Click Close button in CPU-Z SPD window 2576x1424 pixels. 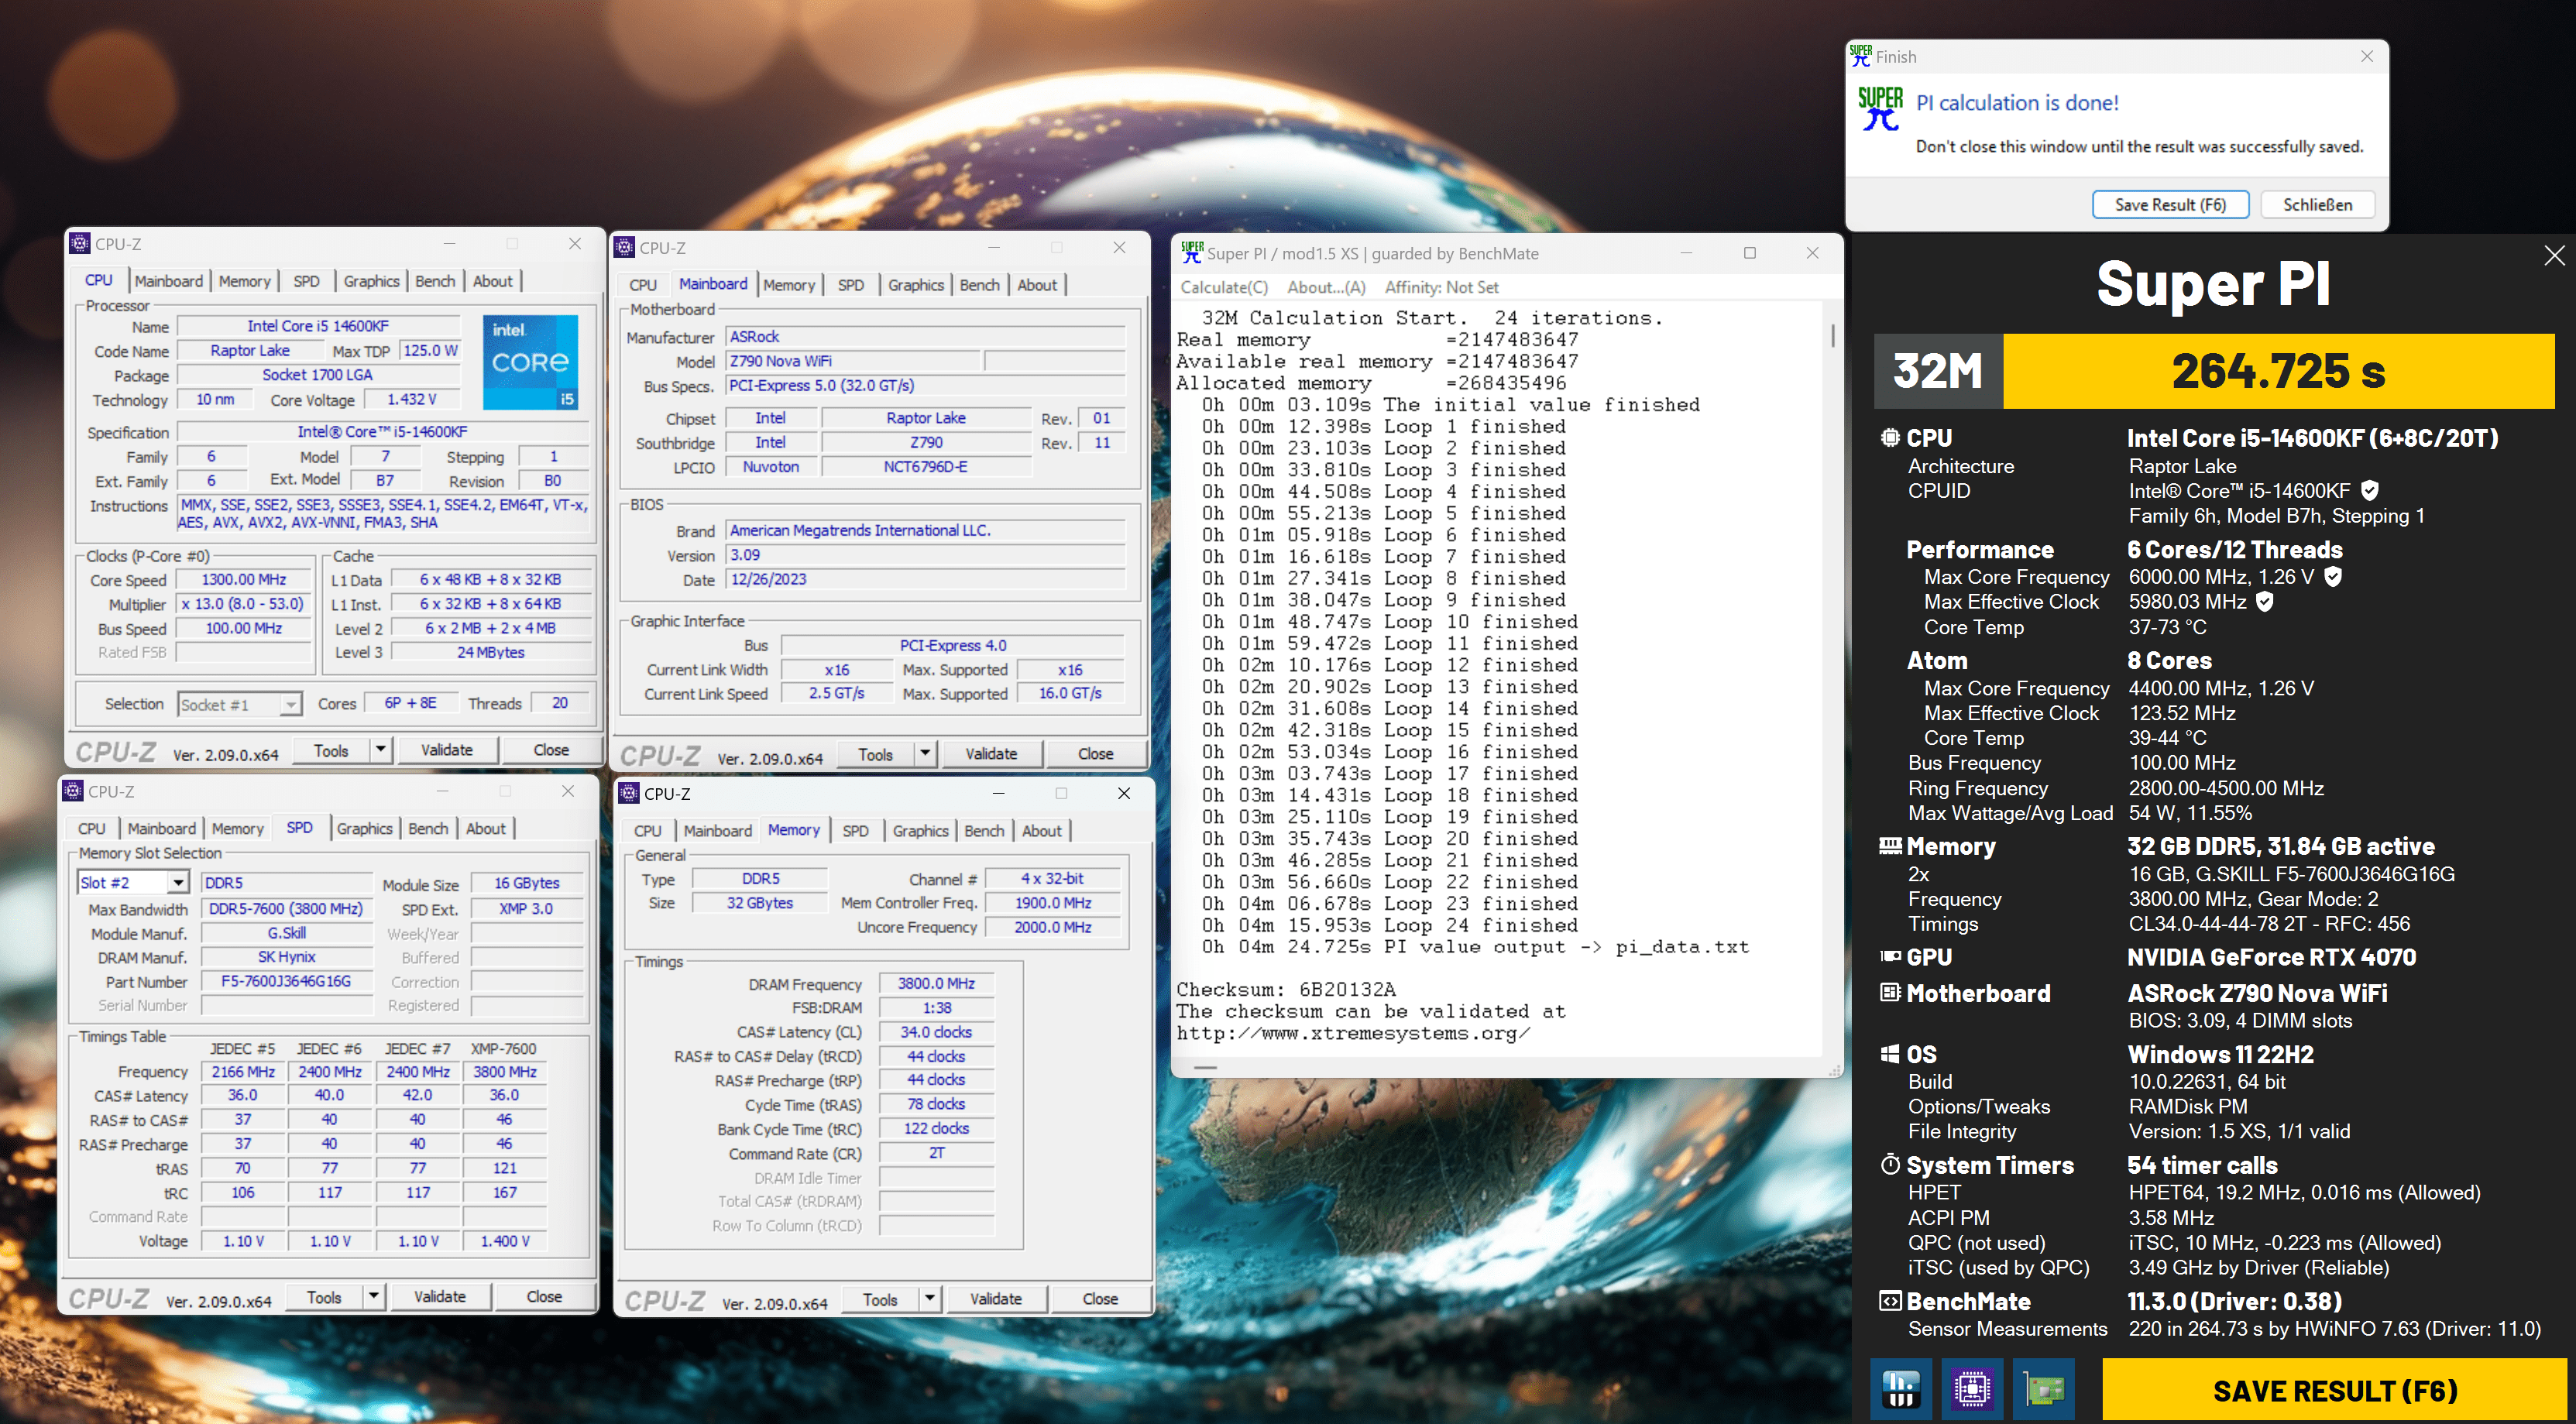[x=544, y=1296]
